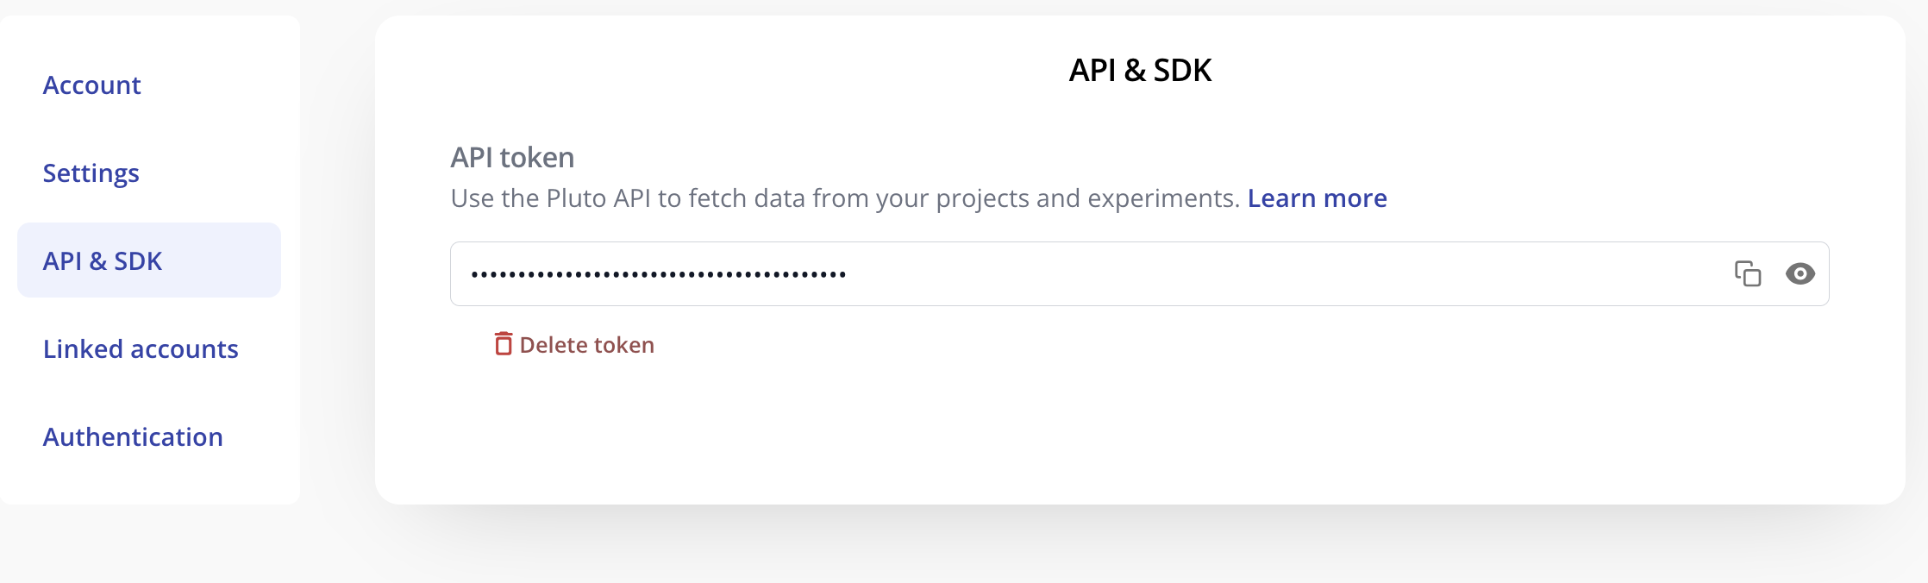Switch to the Authentication section
This screenshot has width=1928, height=583.
pos(133,437)
